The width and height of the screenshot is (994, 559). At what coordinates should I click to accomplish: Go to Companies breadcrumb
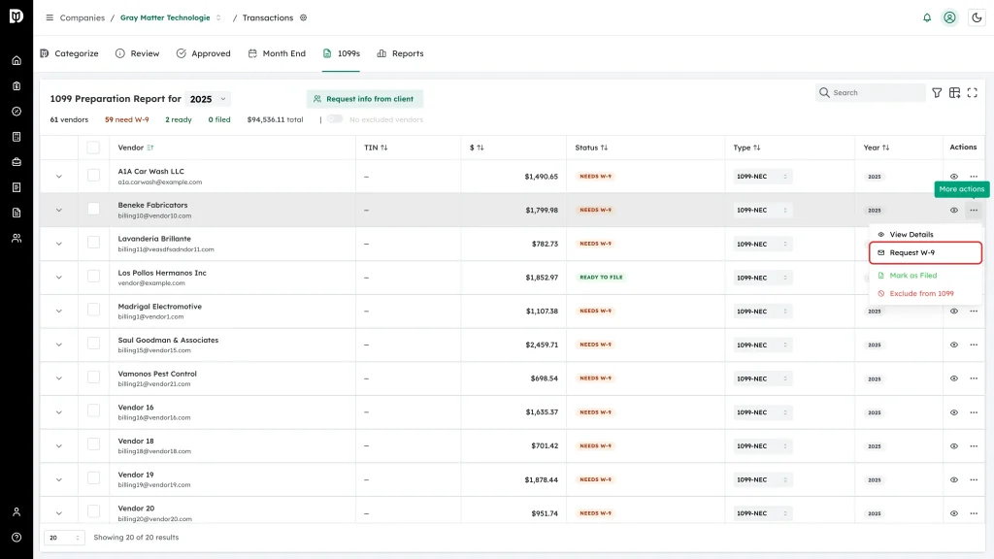83,17
